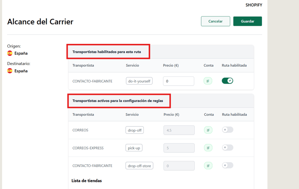Disable route for CONTACTO-FABRICANTE do-it-yourself
Image resolution: width=299 pixels, height=189 pixels.
[x=227, y=81]
